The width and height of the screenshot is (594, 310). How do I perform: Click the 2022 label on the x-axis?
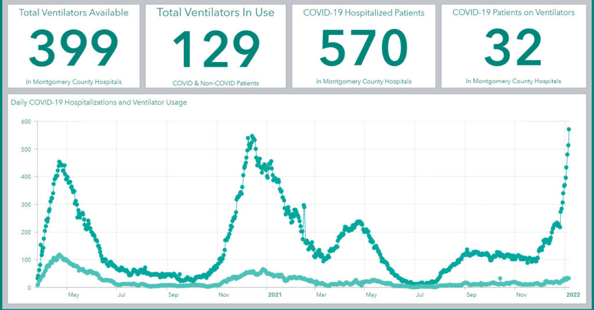pyautogui.click(x=573, y=294)
